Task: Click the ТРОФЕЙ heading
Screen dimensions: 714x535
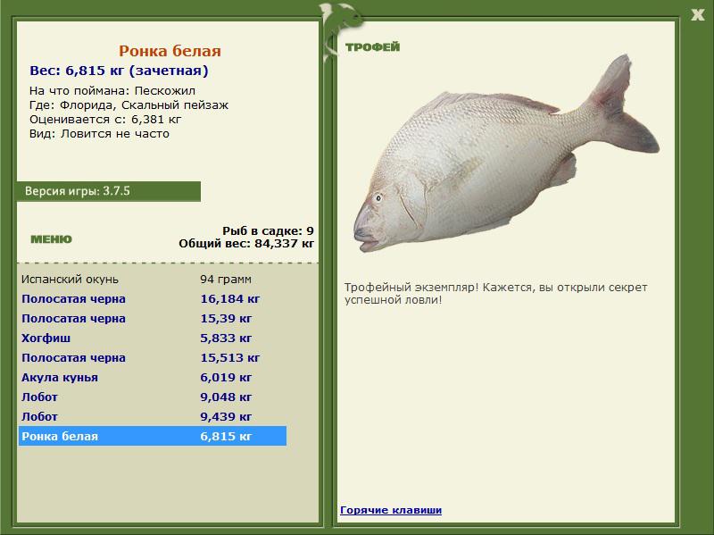Action: pos(372,47)
